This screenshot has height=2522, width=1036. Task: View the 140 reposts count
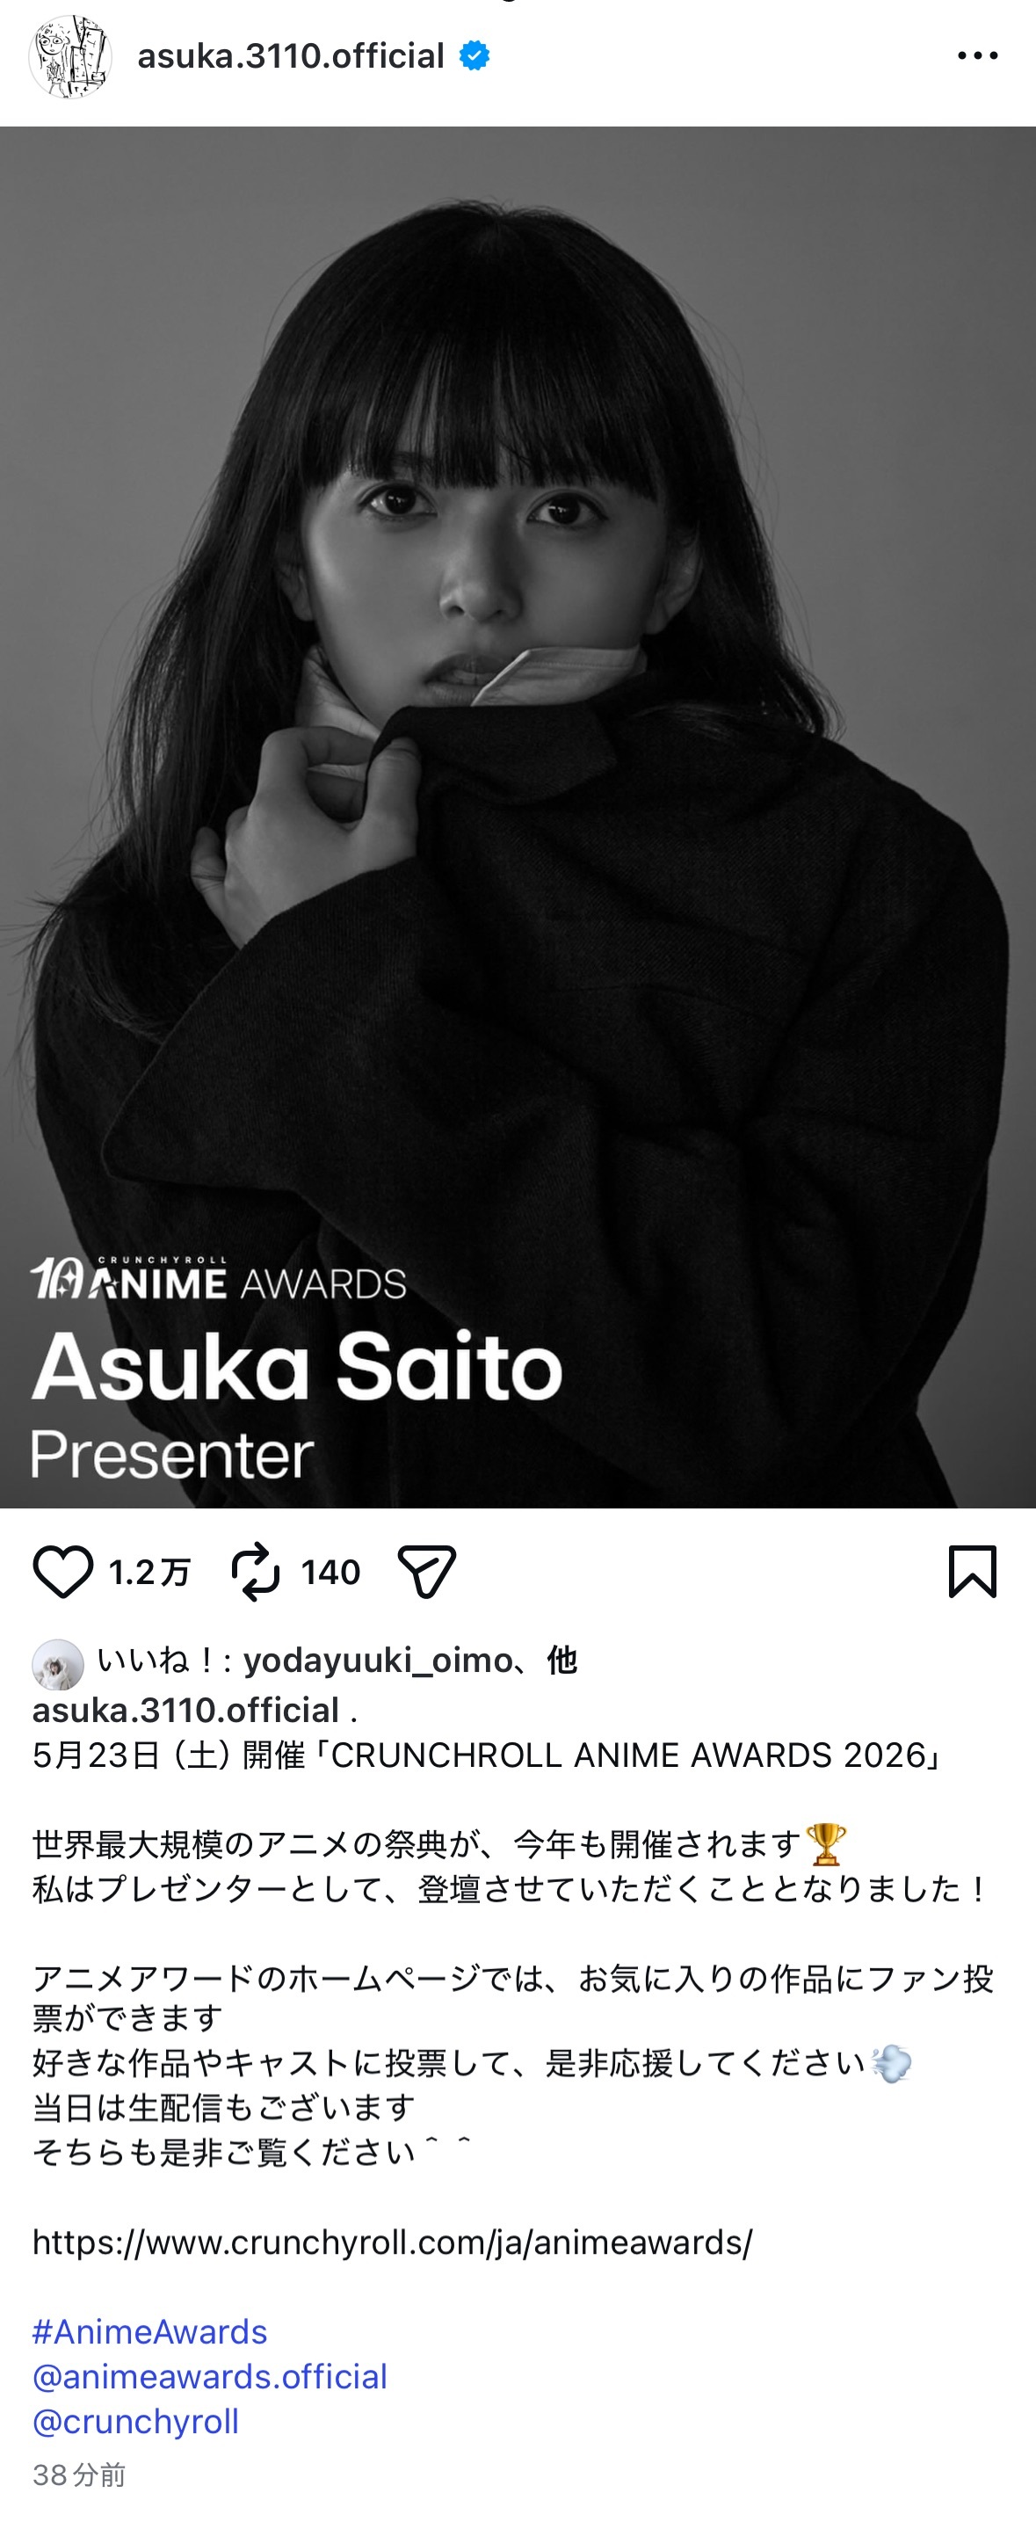[x=330, y=1573]
